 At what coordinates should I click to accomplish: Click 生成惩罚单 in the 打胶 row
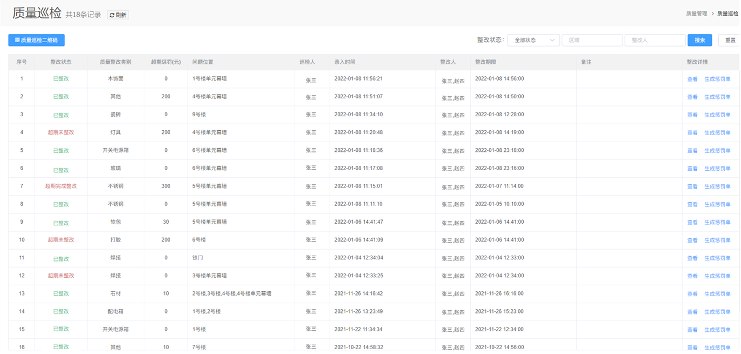[x=717, y=240]
